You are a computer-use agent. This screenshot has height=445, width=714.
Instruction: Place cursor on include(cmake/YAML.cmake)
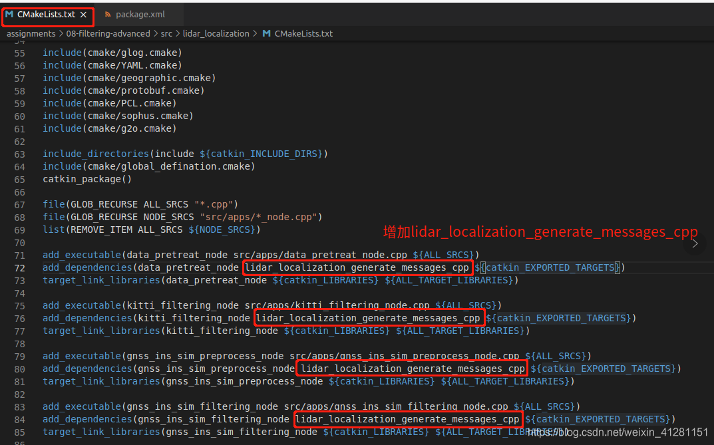click(x=112, y=66)
